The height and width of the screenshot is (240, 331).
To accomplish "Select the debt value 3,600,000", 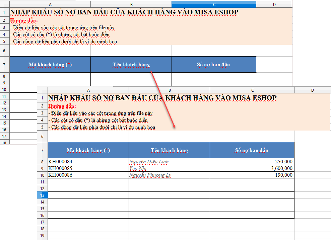I will [282, 168].
